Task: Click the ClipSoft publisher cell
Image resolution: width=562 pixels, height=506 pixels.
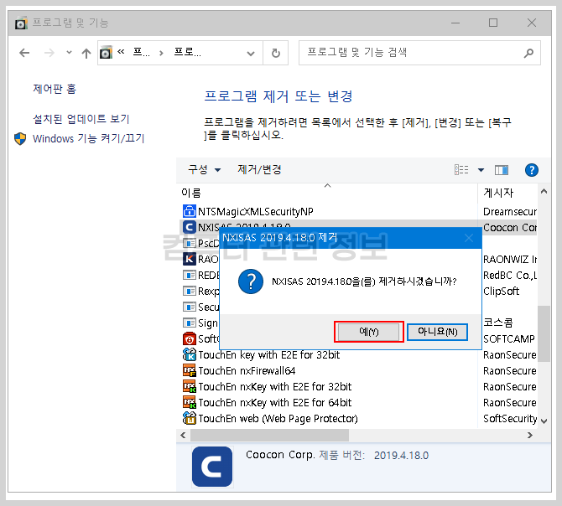Action: (x=501, y=291)
